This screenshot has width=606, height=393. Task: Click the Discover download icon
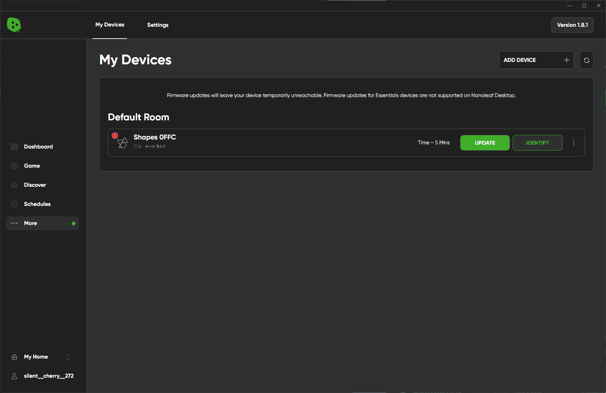click(x=14, y=185)
